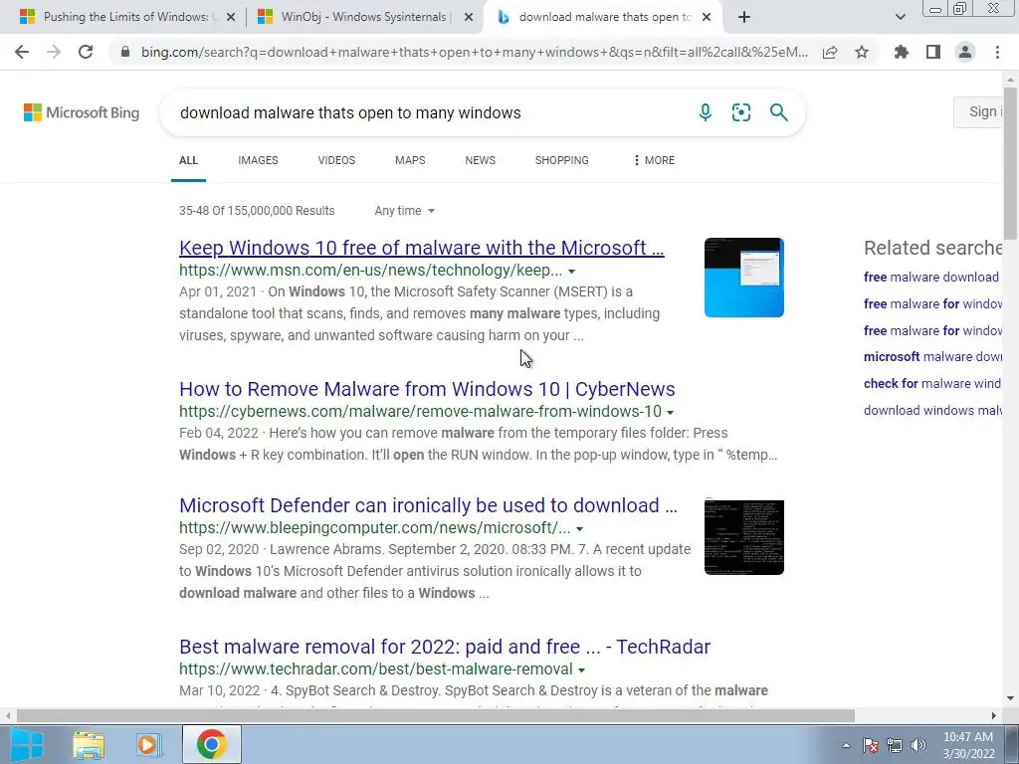Image resolution: width=1019 pixels, height=764 pixels.
Task: Bookmark this page with the star icon
Action: (862, 52)
